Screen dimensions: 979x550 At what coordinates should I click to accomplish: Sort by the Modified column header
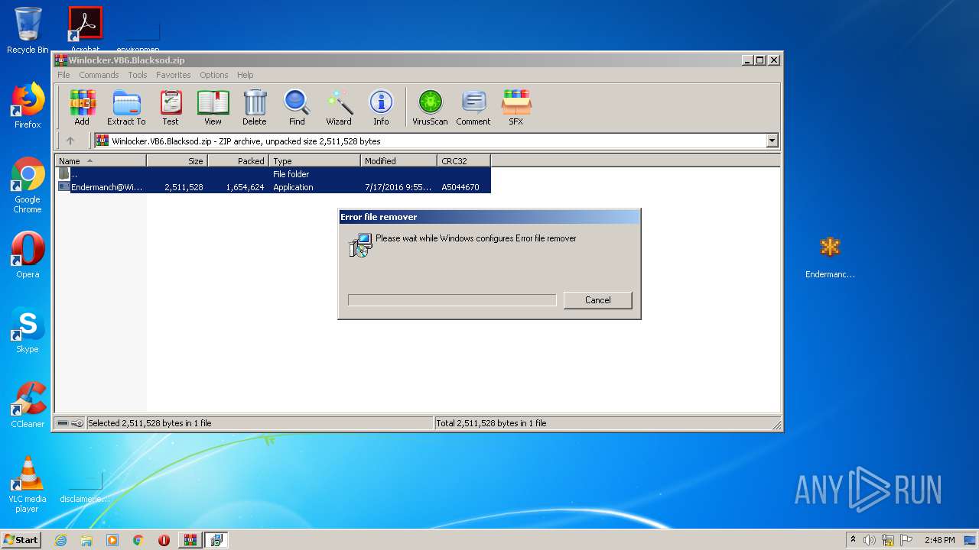(x=398, y=160)
